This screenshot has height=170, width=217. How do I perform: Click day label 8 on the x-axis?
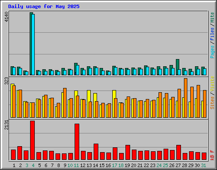(58, 165)
